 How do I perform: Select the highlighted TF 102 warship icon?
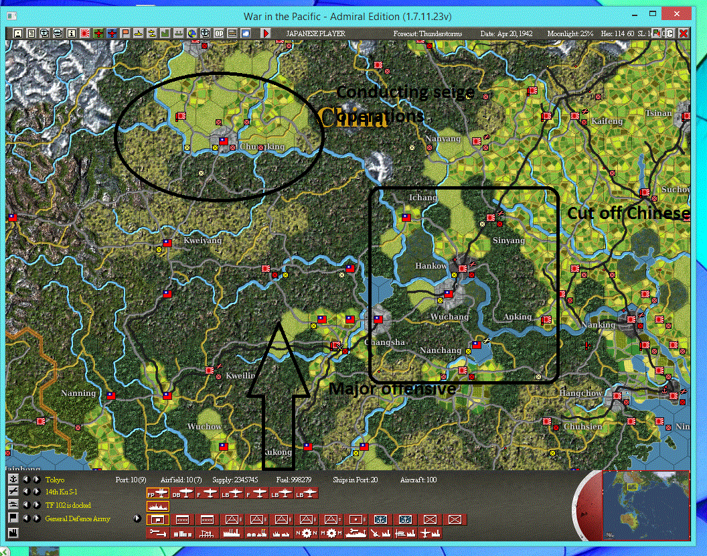click(x=158, y=506)
